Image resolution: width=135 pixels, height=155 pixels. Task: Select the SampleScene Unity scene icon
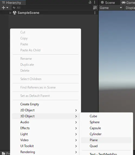[15, 13]
